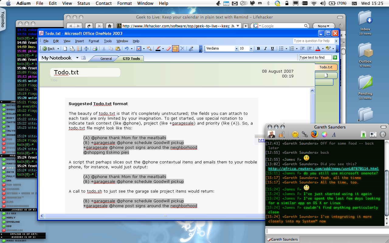
Task: Switch to the General section tab
Action: (106, 59)
